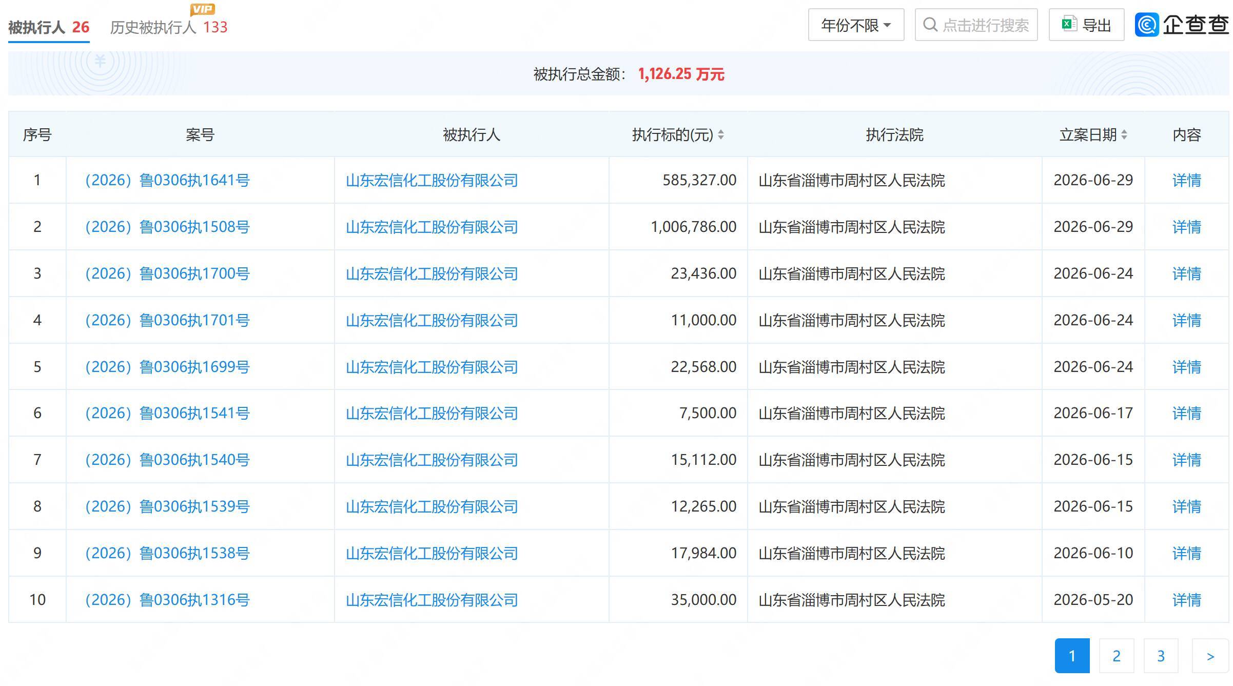Sort by filing date arrows

1124,135
